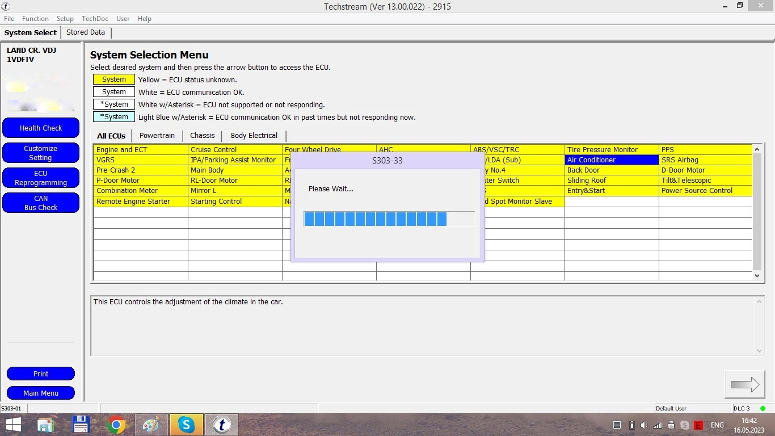The width and height of the screenshot is (775, 436).
Task: Select the Pre-Crash 2 system
Action: [x=141, y=170]
